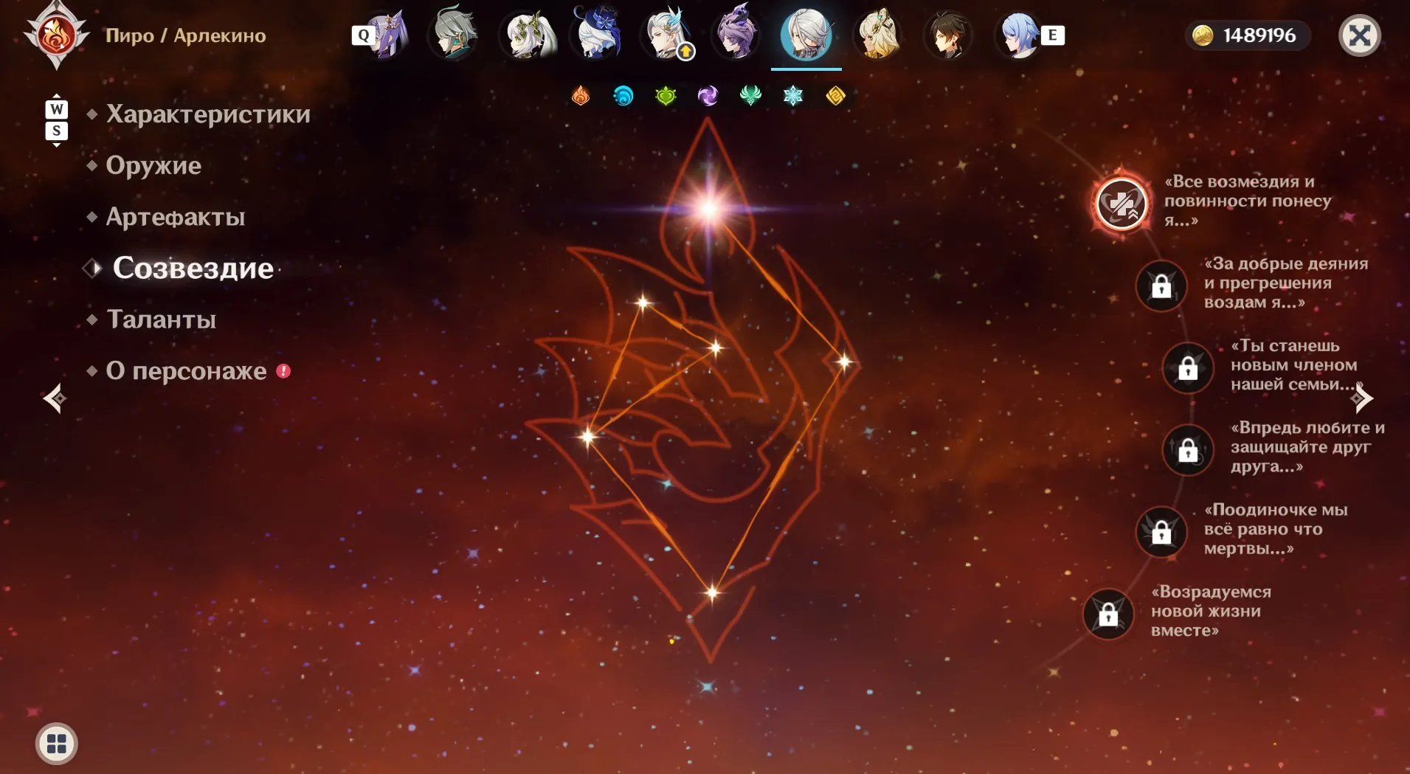Open the activatable constellation «Все возмездия и повинности понесу я…»
The image size is (1410, 774).
1122,204
